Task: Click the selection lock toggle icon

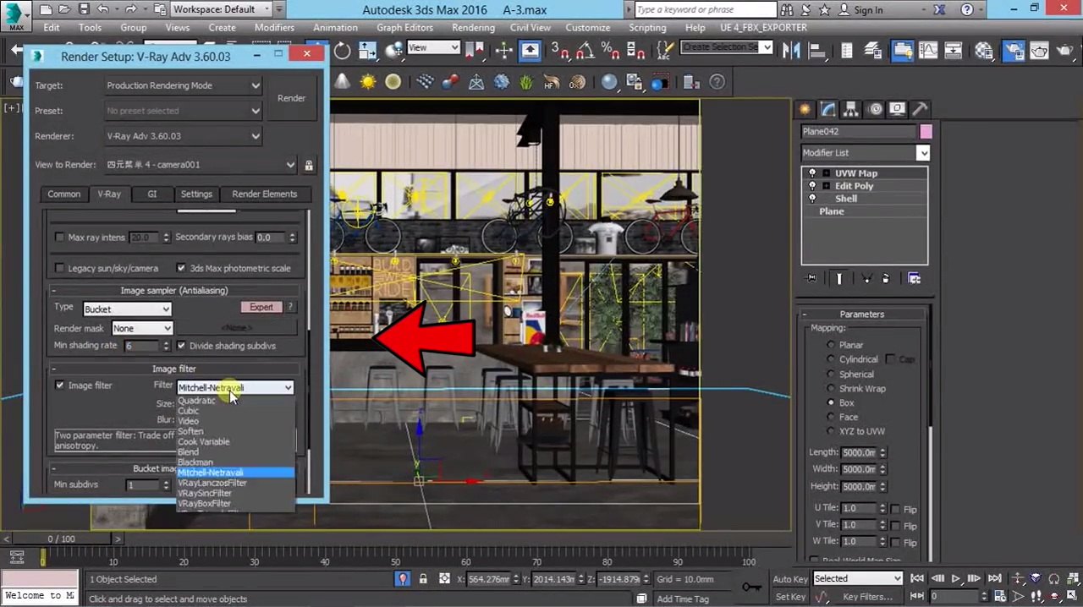Action: [425, 579]
